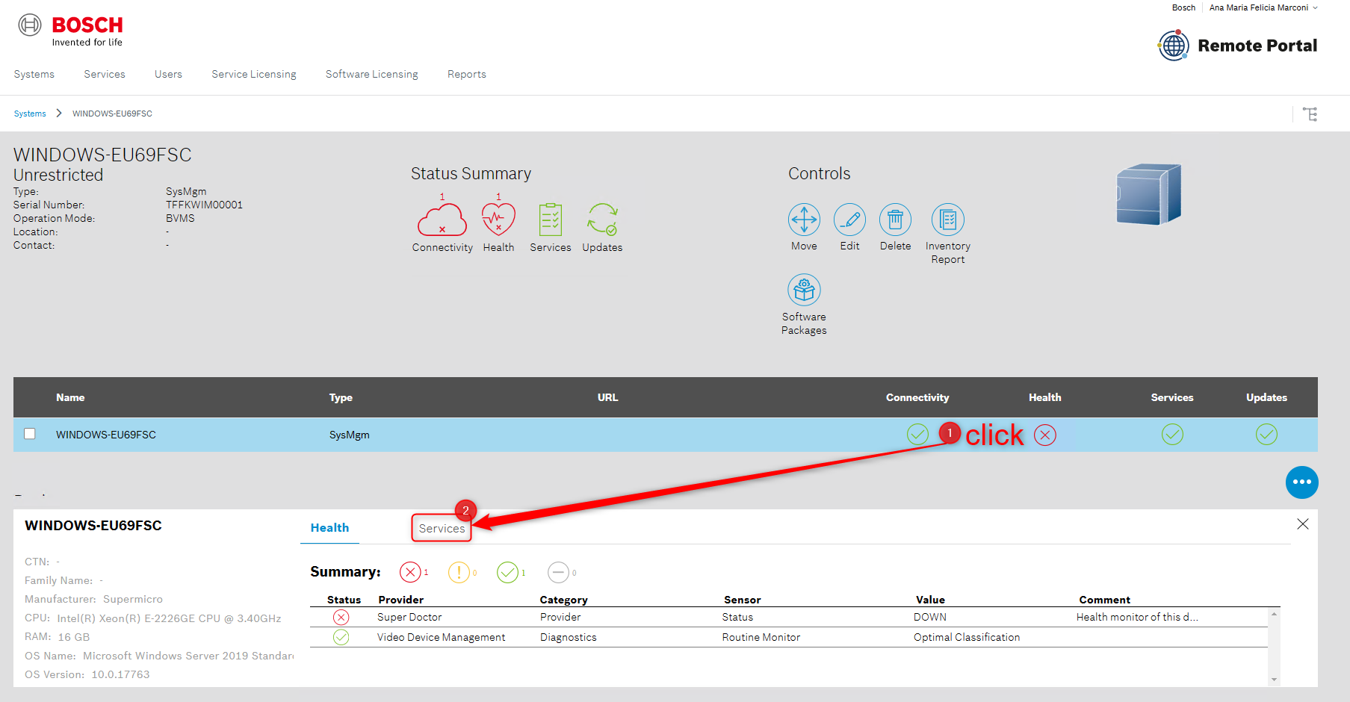Open the tree view panel icon
Viewport: 1350px width, 702px height.
pyautogui.click(x=1310, y=114)
